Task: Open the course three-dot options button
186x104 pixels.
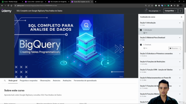Action: coord(180,11)
